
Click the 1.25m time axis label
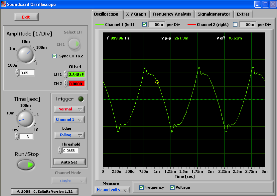pyautogui.click(x=170, y=171)
